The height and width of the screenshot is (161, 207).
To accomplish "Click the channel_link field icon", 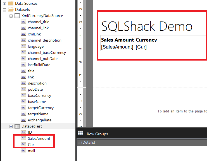I will pos(23,28).
